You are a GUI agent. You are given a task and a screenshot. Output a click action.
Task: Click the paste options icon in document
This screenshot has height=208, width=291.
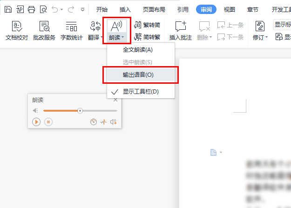pos(213,152)
